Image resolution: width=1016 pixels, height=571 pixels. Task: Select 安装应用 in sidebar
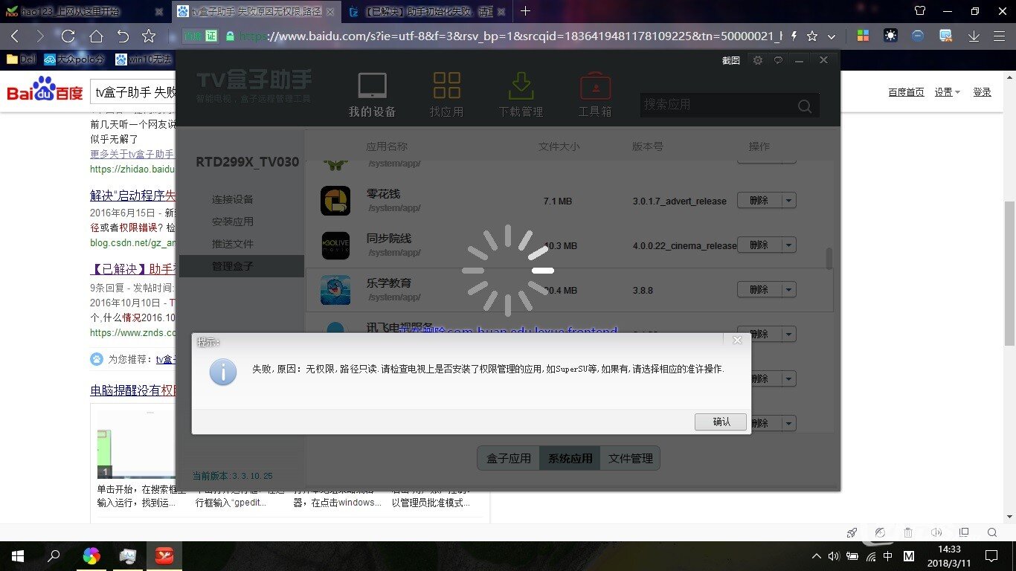233,222
